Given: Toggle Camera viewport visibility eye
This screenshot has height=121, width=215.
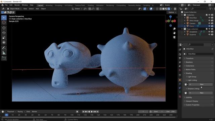Looking at the screenshot, I should 209,23.
